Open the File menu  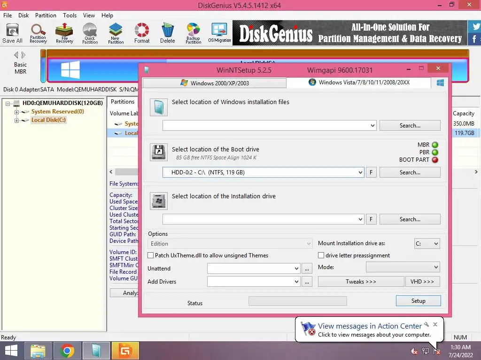pyautogui.click(x=8, y=15)
